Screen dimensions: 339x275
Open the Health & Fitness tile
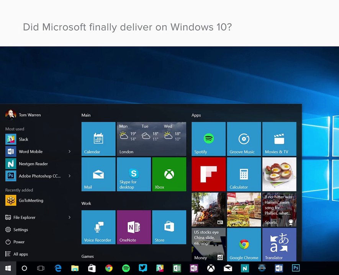click(244, 209)
